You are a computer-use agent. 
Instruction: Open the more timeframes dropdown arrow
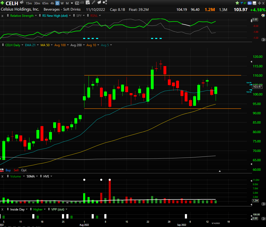coord(72,3)
